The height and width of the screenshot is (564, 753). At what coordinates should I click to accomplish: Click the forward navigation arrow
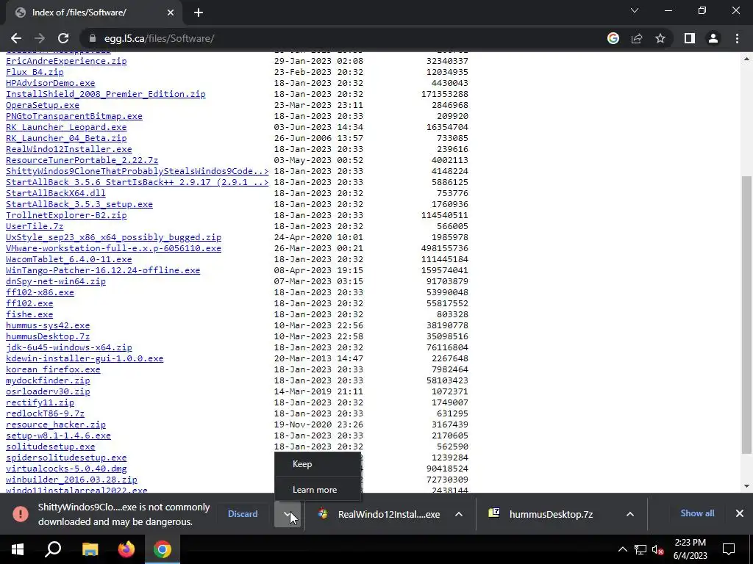[x=40, y=38]
